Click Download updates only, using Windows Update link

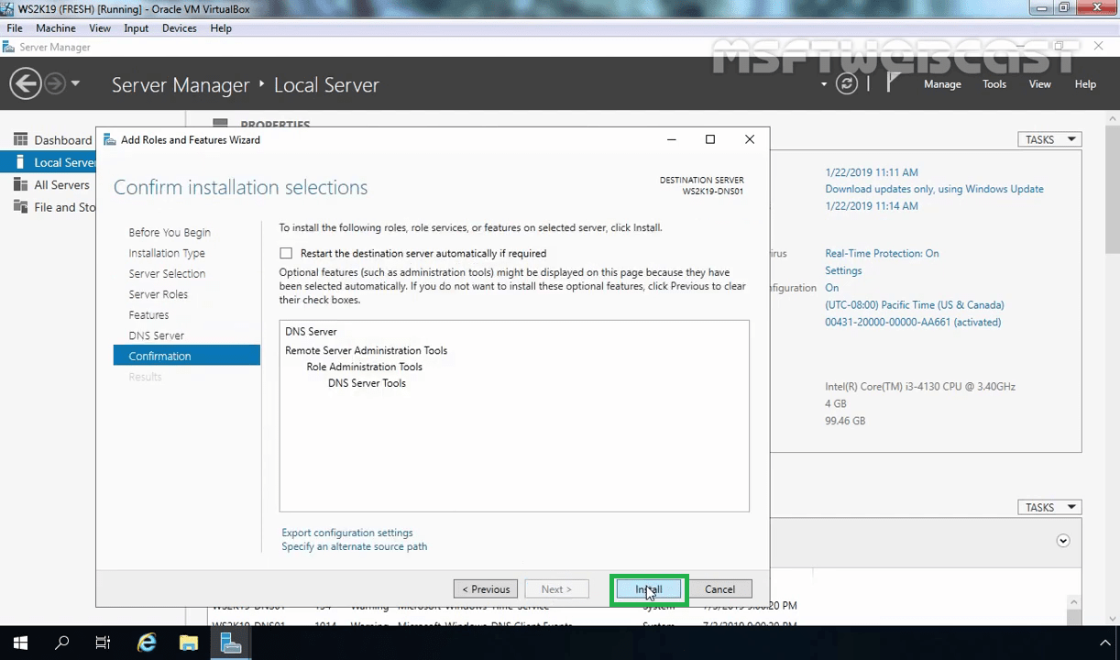click(x=934, y=189)
